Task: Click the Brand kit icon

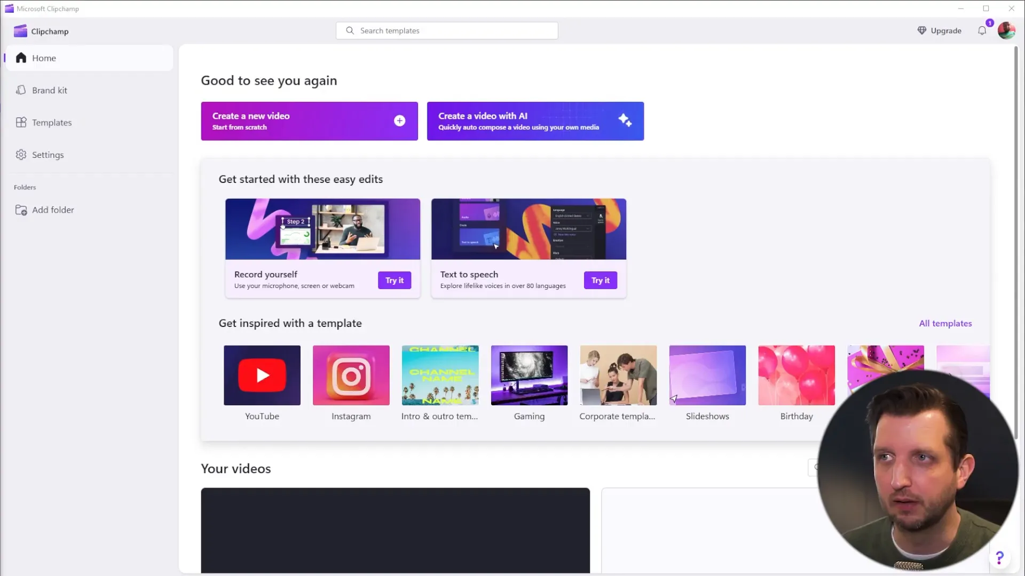Action: (21, 90)
